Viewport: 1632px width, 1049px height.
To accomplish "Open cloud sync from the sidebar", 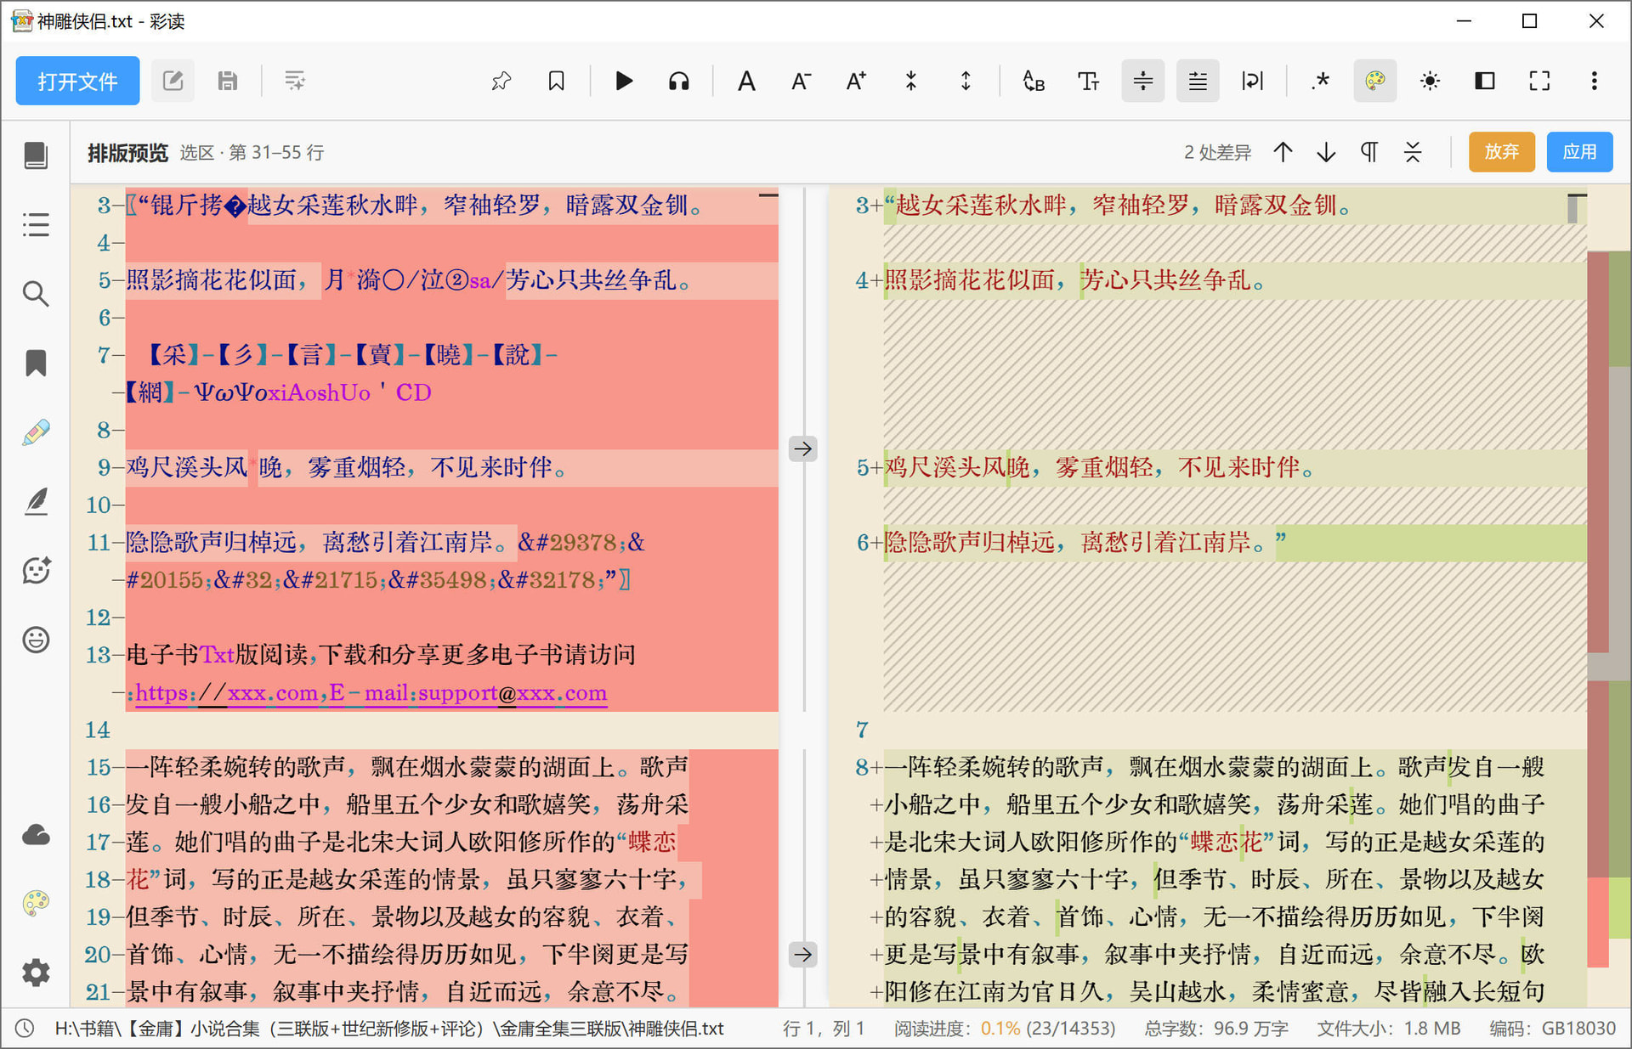I will 36,835.
